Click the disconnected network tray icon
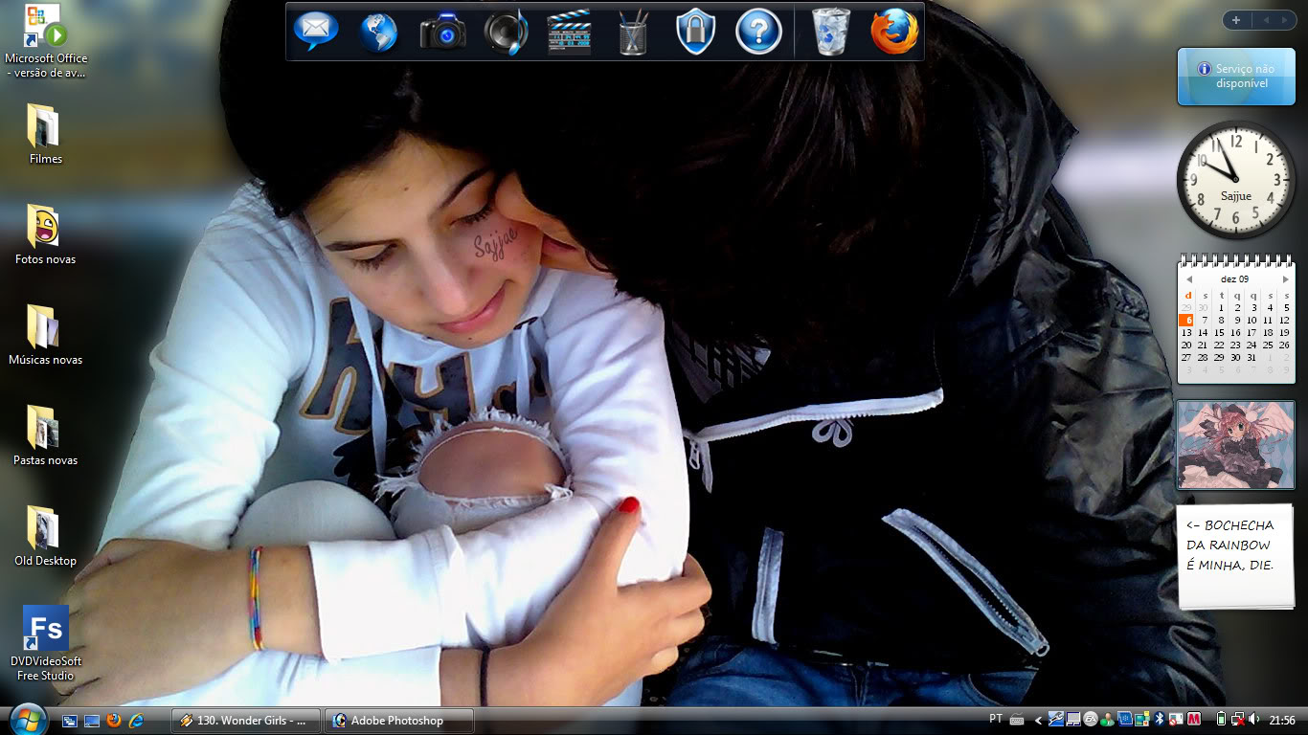 click(x=1238, y=719)
